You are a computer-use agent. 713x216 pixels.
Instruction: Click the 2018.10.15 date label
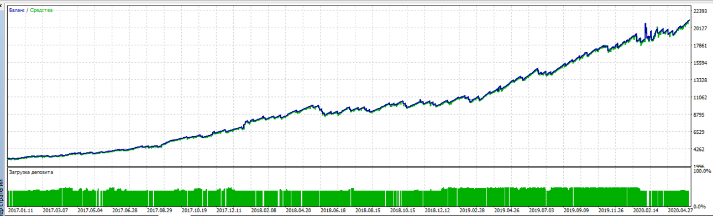click(x=402, y=210)
